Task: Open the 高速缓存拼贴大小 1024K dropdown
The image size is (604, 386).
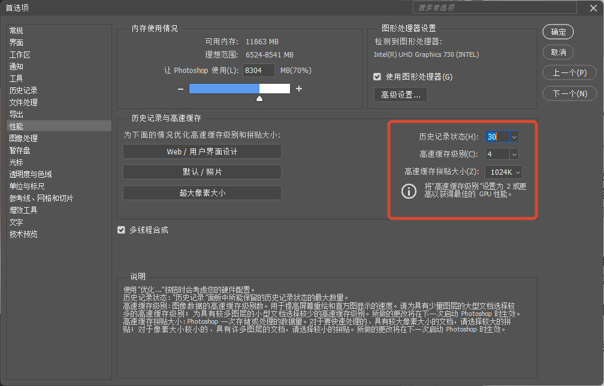Action: [x=503, y=172]
